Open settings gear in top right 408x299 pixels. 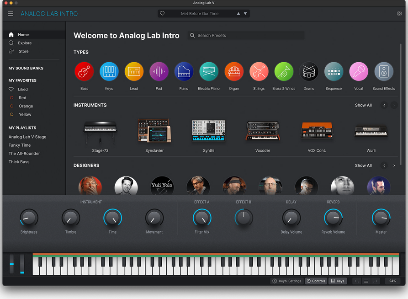click(x=399, y=14)
